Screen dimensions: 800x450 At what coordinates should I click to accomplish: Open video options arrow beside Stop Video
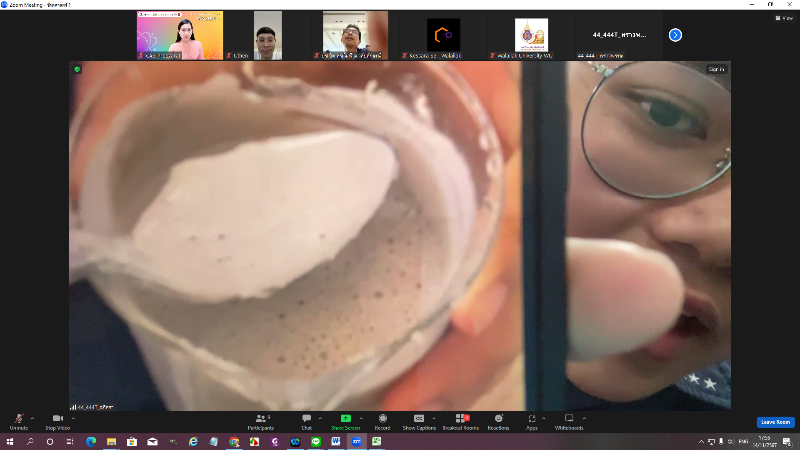click(73, 418)
